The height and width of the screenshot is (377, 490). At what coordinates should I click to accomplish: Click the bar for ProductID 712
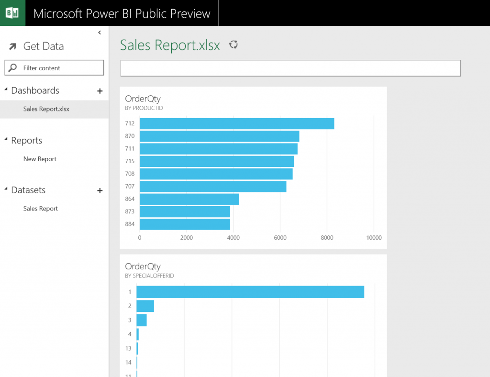pyautogui.click(x=236, y=123)
